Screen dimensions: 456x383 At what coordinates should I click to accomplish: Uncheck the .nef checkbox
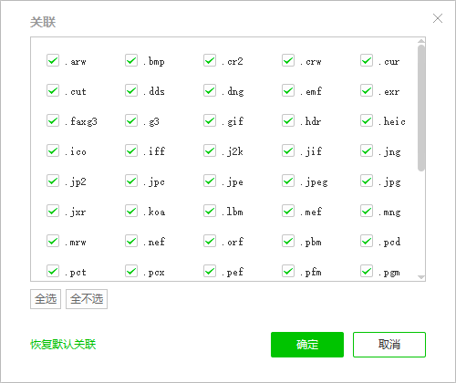(x=131, y=241)
